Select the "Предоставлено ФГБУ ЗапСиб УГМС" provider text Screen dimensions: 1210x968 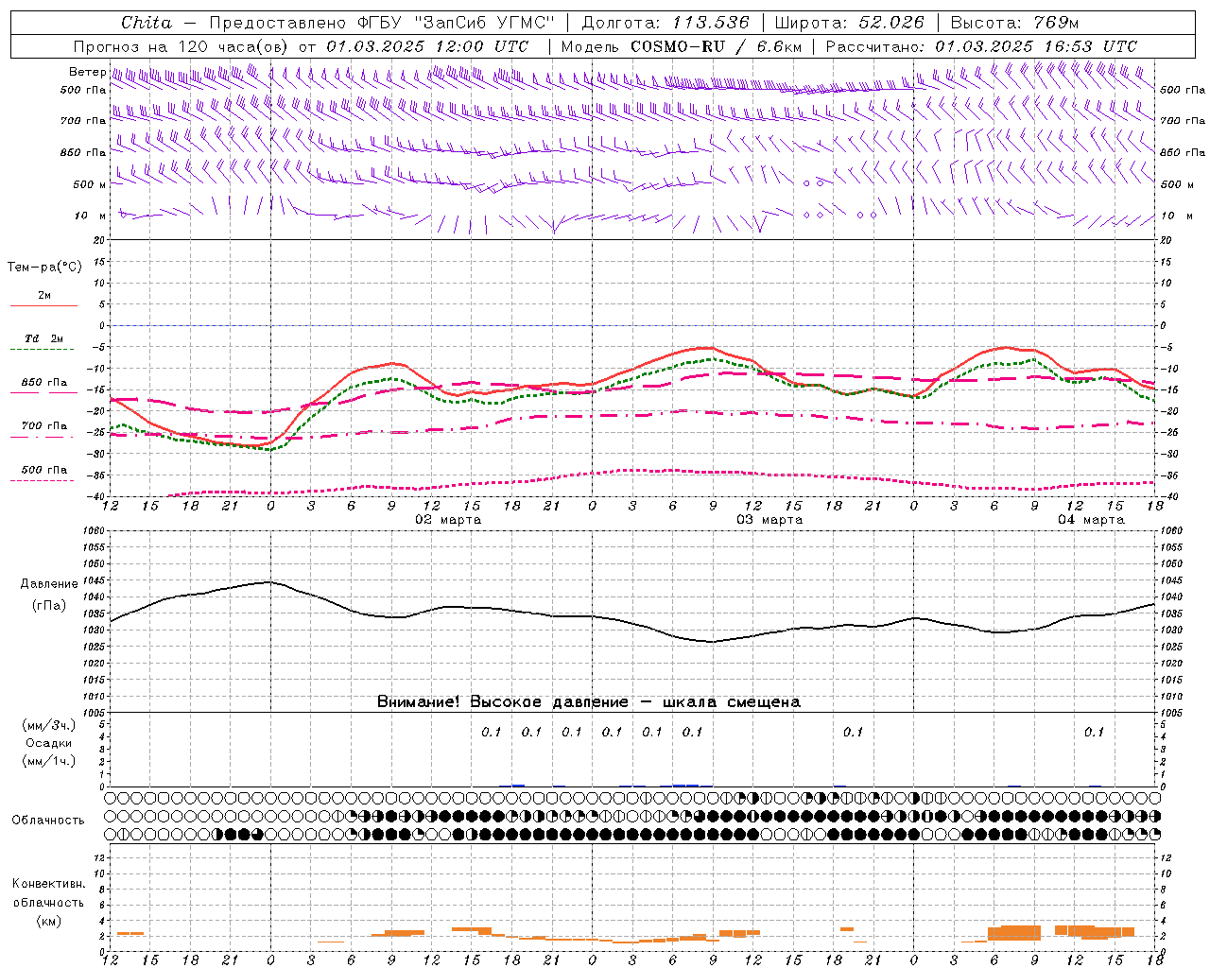click(x=382, y=22)
